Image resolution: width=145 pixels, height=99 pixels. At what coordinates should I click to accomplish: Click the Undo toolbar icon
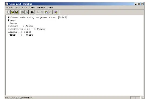[x=50, y=12]
